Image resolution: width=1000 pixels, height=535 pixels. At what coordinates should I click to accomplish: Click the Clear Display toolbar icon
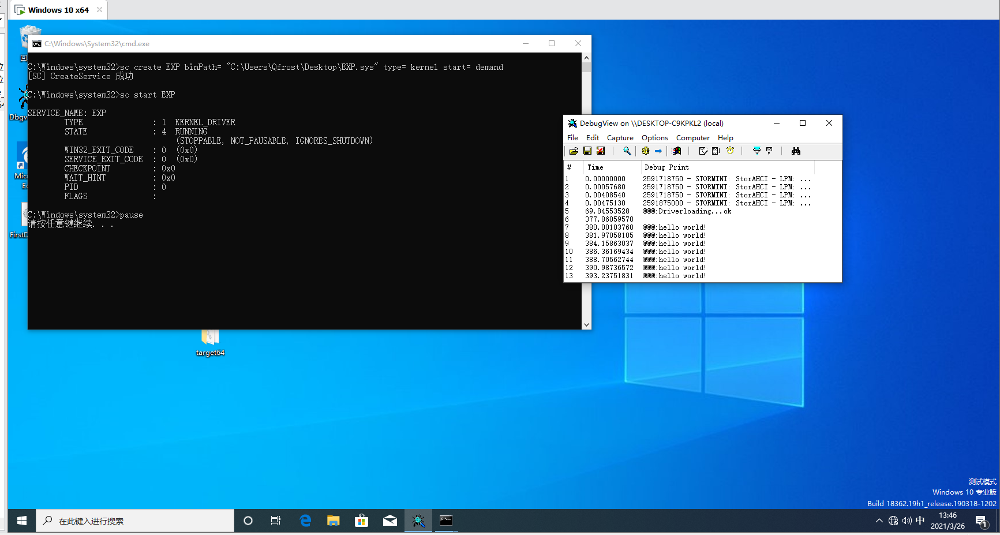tap(703, 151)
